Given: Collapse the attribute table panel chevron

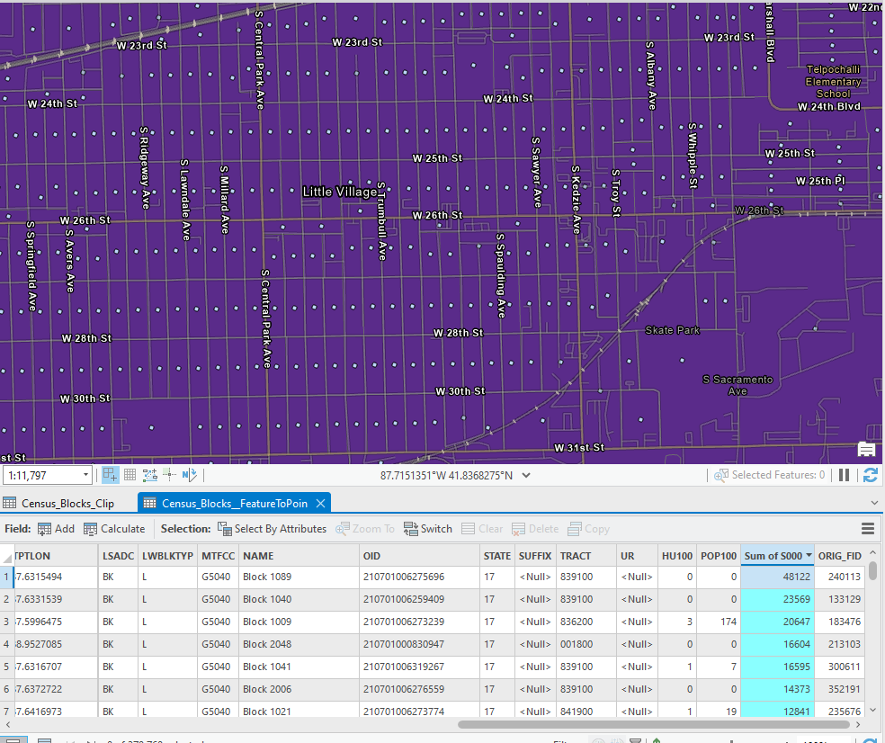Looking at the screenshot, I should pos(872,502).
